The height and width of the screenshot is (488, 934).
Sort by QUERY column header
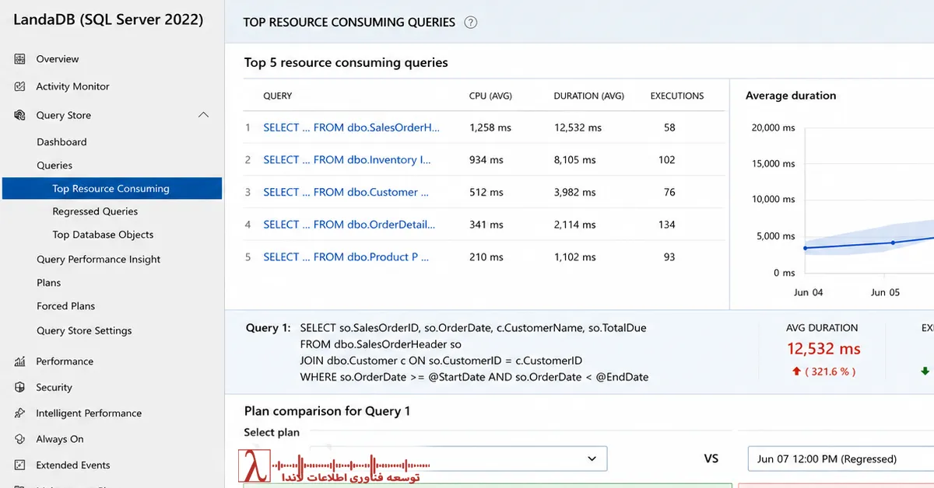278,96
